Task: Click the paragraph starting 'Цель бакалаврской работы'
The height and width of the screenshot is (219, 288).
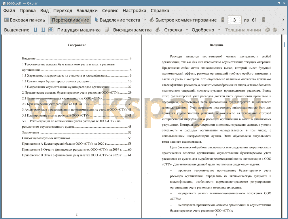Action: (216, 156)
